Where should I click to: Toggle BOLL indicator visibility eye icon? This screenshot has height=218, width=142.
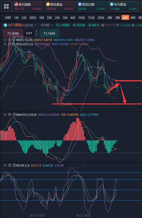14,44
